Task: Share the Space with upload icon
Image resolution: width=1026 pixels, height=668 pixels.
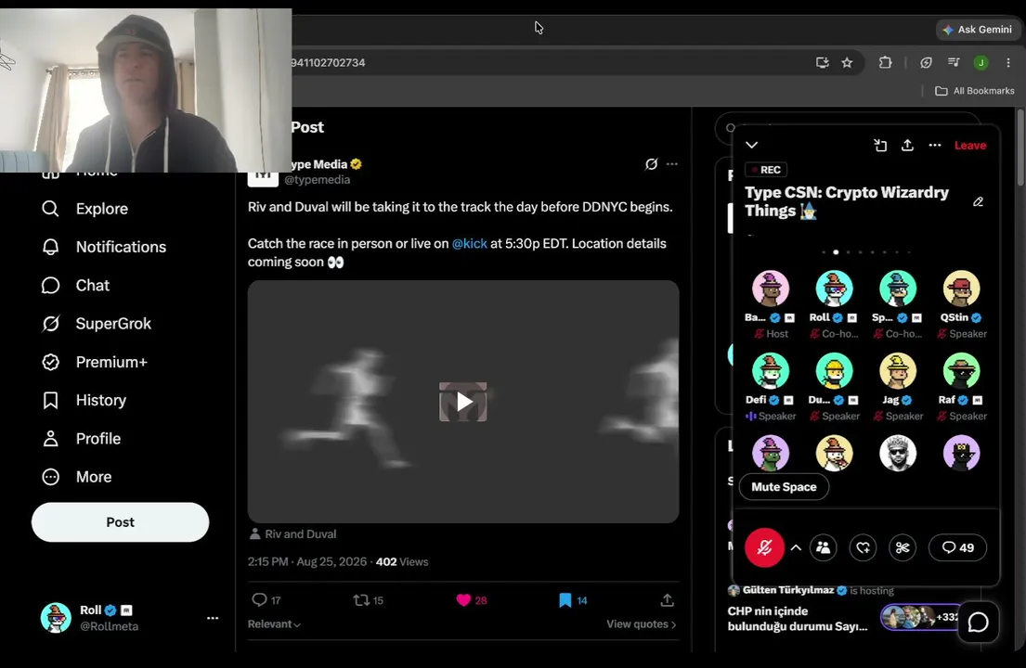Action: pyautogui.click(x=907, y=145)
